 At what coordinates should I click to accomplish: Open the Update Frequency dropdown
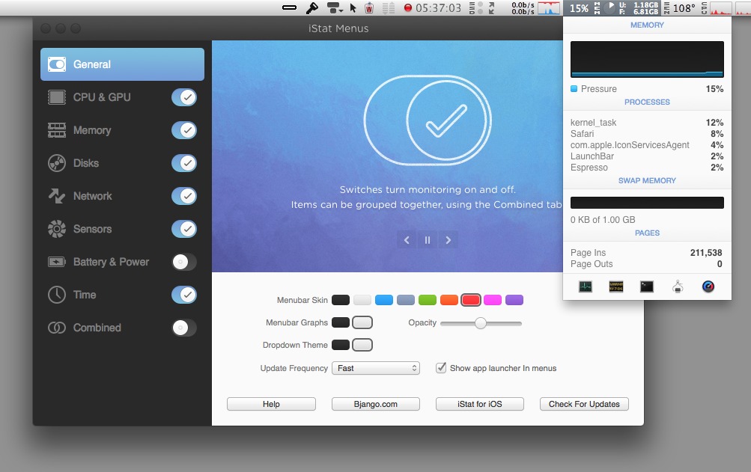click(376, 368)
